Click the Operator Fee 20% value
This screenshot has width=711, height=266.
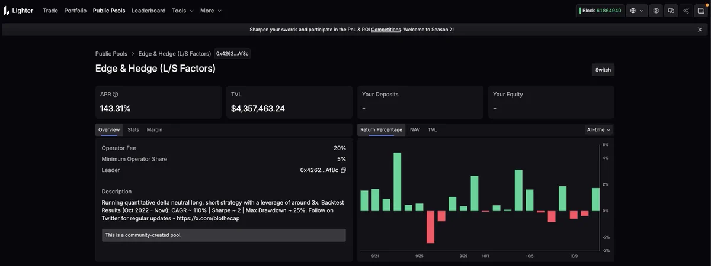point(340,148)
